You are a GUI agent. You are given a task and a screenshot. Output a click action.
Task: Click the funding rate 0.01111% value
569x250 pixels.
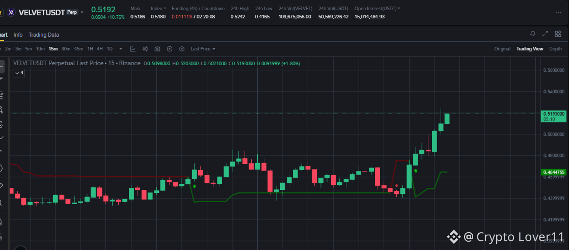click(182, 16)
